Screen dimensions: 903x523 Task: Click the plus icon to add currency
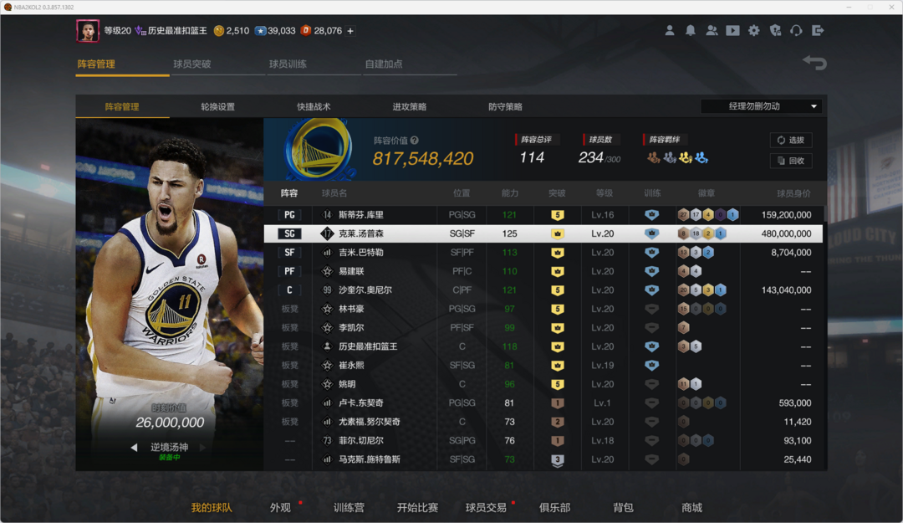coord(350,31)
